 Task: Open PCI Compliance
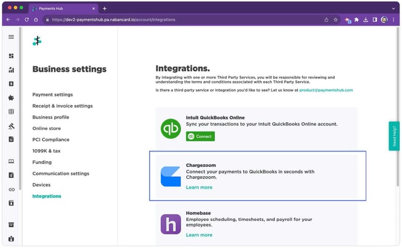click(x=51, y=140)
